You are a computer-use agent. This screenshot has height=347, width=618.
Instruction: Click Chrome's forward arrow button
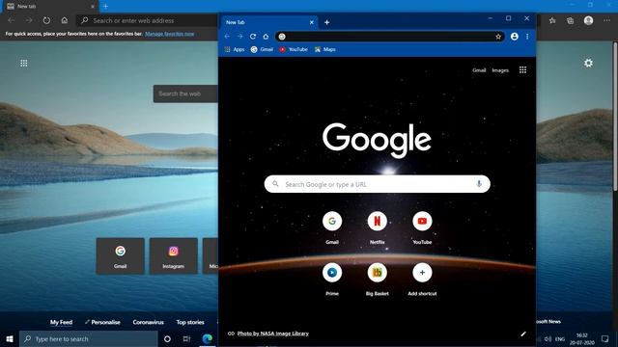tap(239, 37)
